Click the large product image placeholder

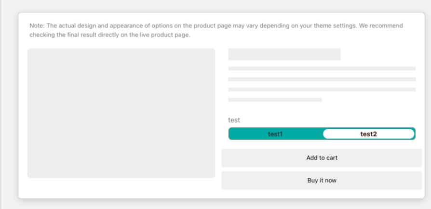pyautogui.click(x=121, y=113)
